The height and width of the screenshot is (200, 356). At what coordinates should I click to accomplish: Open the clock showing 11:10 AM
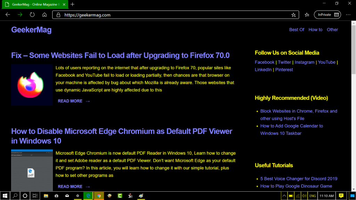[x=326, y=196]
